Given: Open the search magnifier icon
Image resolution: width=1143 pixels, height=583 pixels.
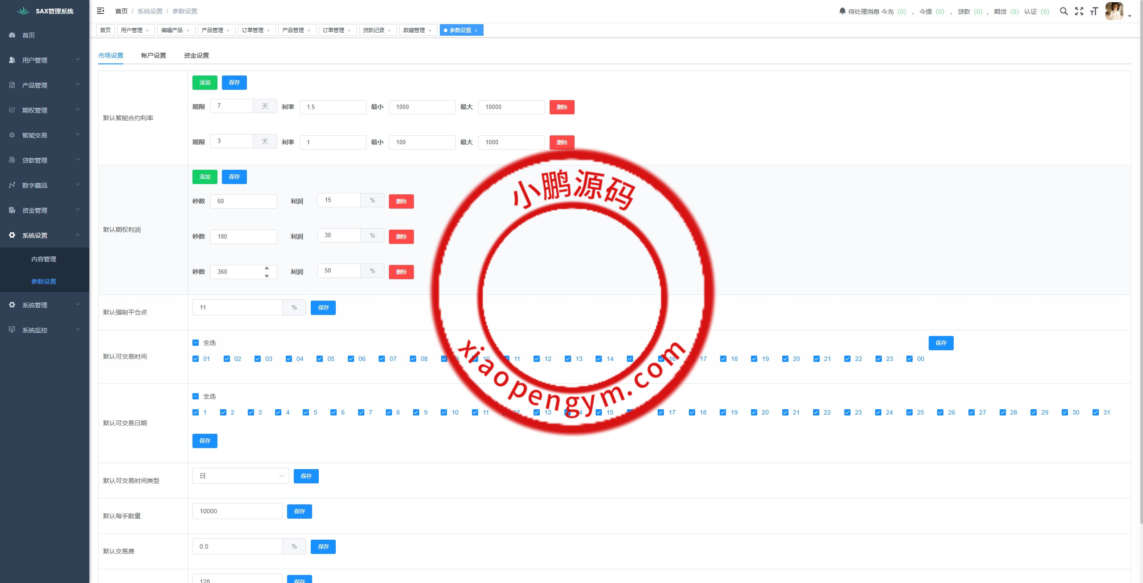Looking at the screenshot, I should [1064, 11].
